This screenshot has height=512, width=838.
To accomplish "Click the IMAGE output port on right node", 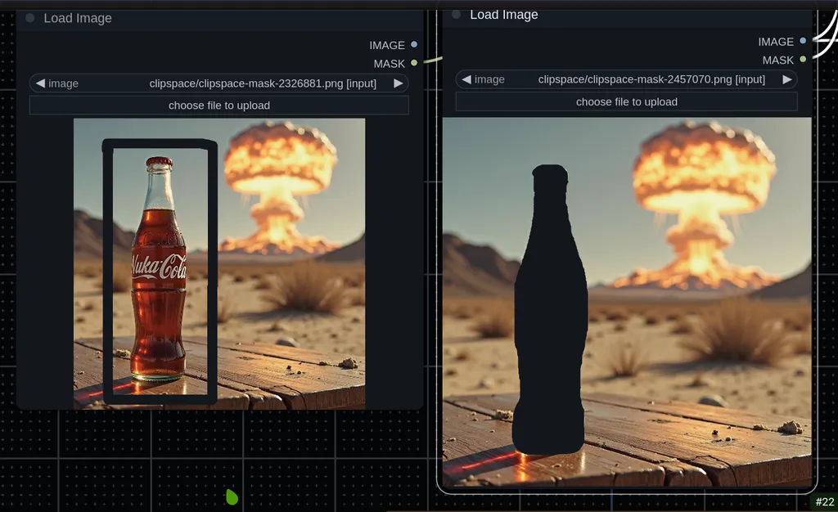I will (803, 41).
